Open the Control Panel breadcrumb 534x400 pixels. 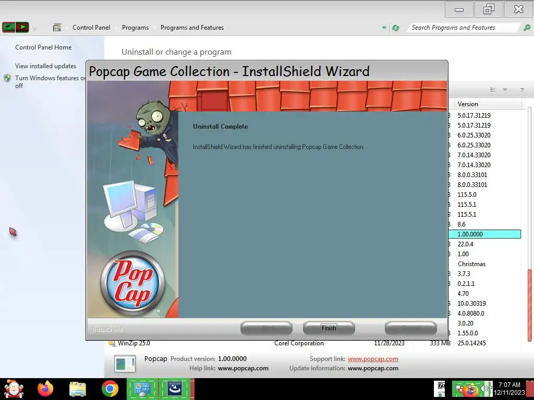pyautogui.click(x=91, y=28)
